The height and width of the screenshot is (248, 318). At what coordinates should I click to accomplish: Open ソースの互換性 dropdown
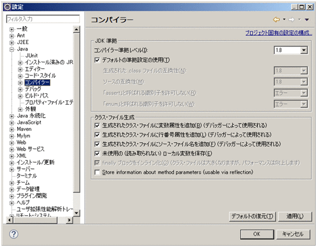[304, 82]
